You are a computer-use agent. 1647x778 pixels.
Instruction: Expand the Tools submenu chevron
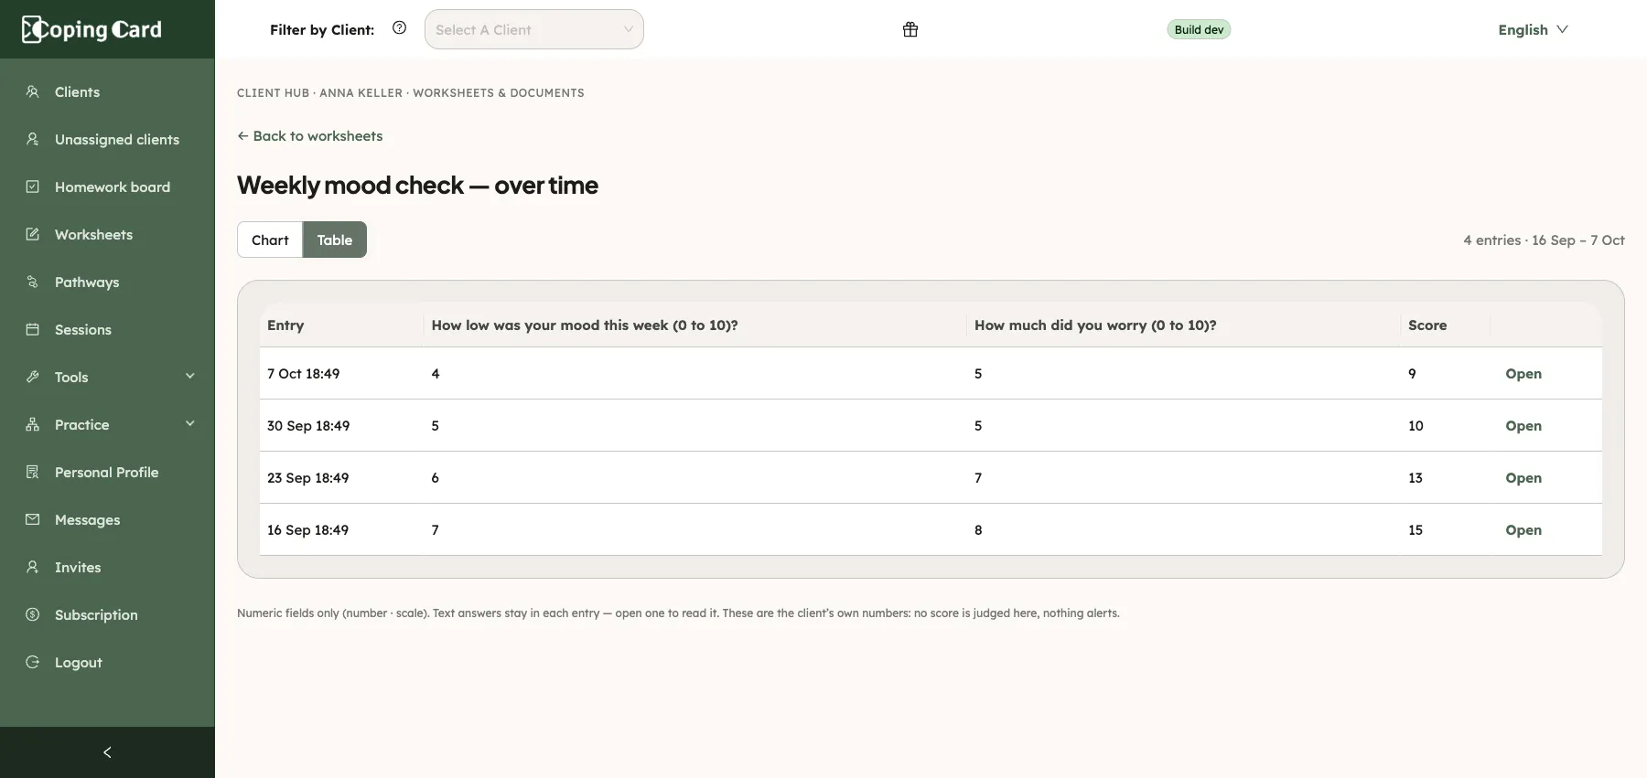(190, 376)
